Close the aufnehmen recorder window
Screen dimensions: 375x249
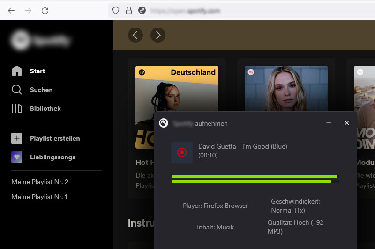click(x=347, y=123)
